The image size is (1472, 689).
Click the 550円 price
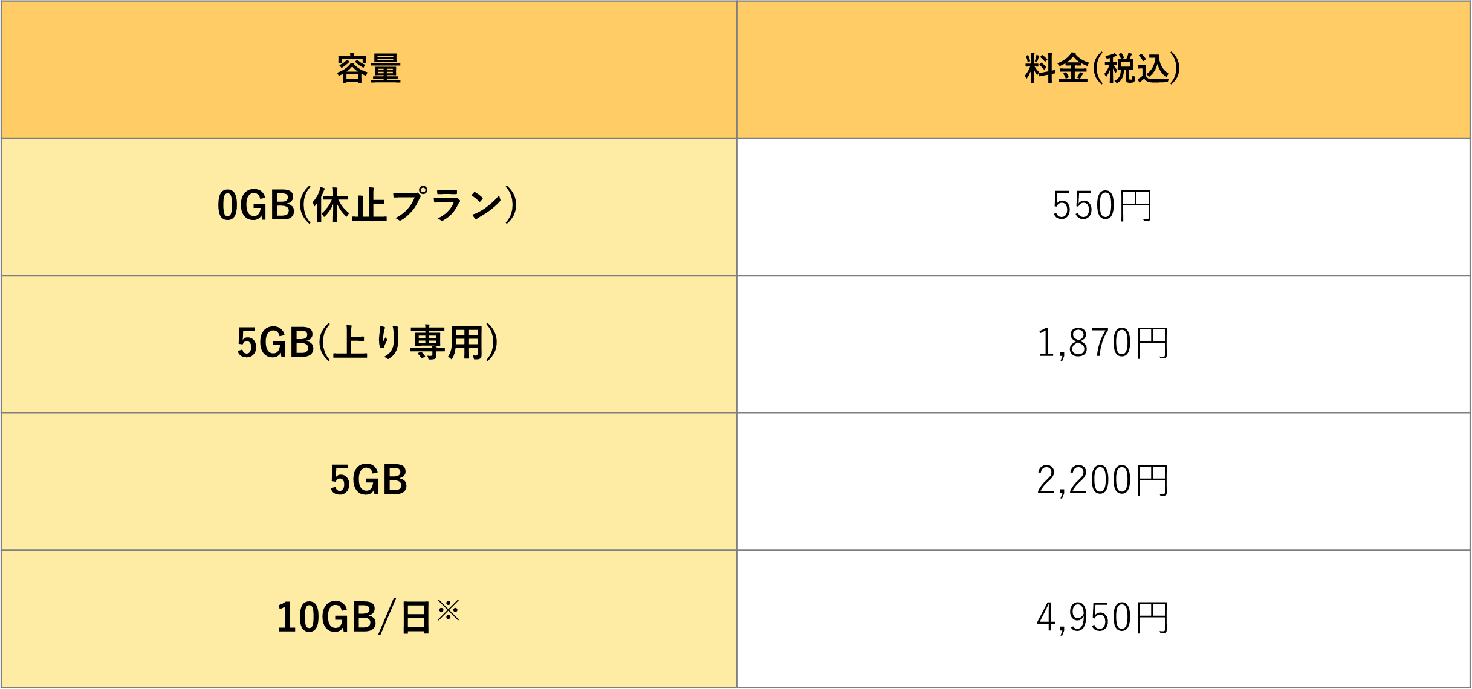point(1102,206)
